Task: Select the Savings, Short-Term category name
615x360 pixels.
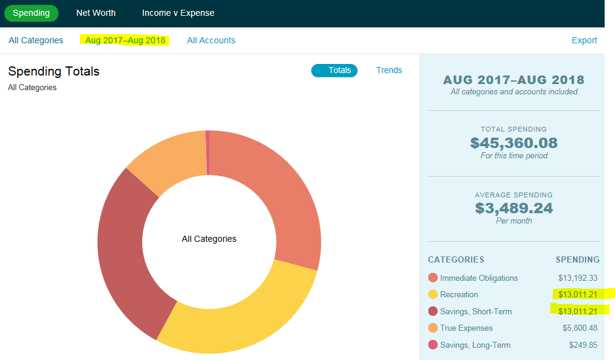Action: (x=476, y=311)
